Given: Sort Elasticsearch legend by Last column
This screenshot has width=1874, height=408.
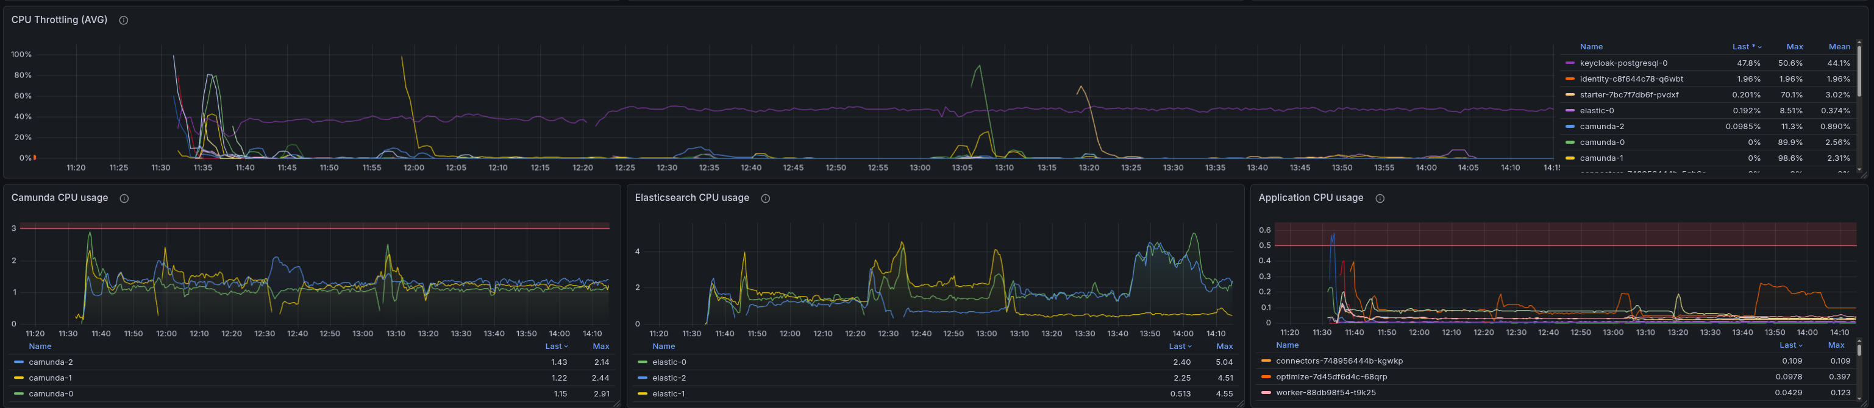Looking at the screenshot, I should [x=1179, y=346].
